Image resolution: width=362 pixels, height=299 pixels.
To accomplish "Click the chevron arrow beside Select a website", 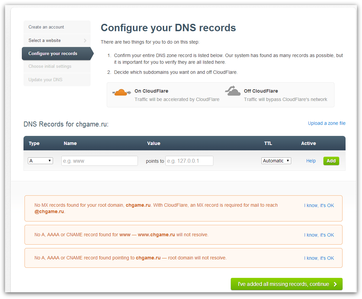I will point(85,41).
